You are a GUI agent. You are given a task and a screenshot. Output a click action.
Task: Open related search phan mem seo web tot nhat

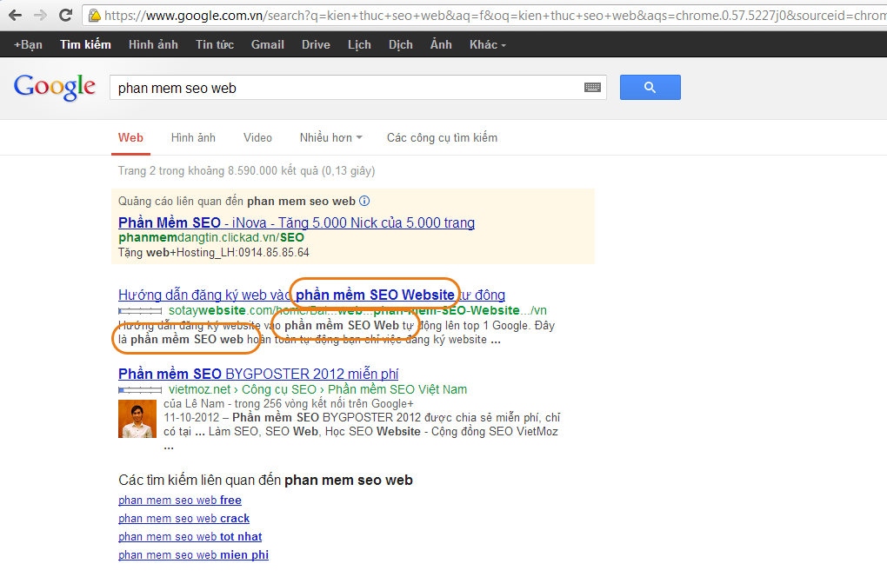tap(190, 537)
